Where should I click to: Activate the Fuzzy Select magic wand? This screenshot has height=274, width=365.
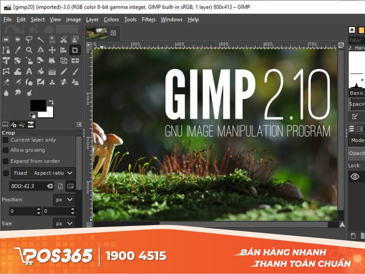pos(41,39)
